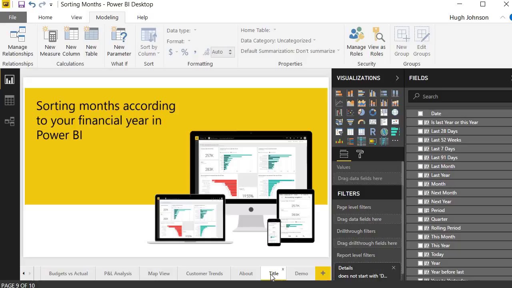The width and height of the screenshot is (512, 288).
Task: Click the Save icon in title bar
Action: click(22, 4)
